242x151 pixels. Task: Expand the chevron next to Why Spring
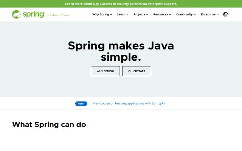[111, 14]
